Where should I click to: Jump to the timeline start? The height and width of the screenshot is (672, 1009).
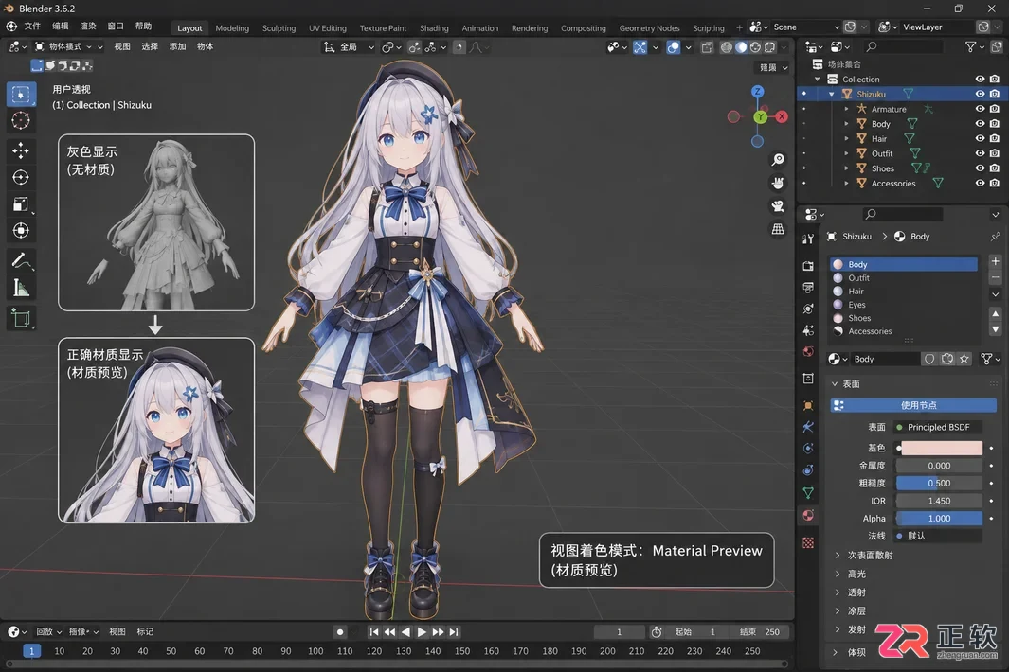point(374,632)
